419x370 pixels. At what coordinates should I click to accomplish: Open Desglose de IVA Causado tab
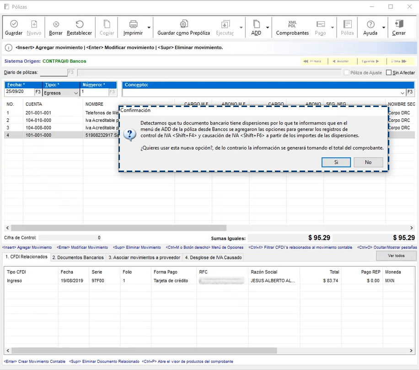213,257
